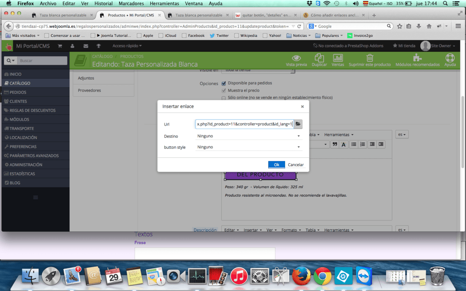Close Insertar enlace dialog with X
Screen dimensions: 466x291
[302, 107]
